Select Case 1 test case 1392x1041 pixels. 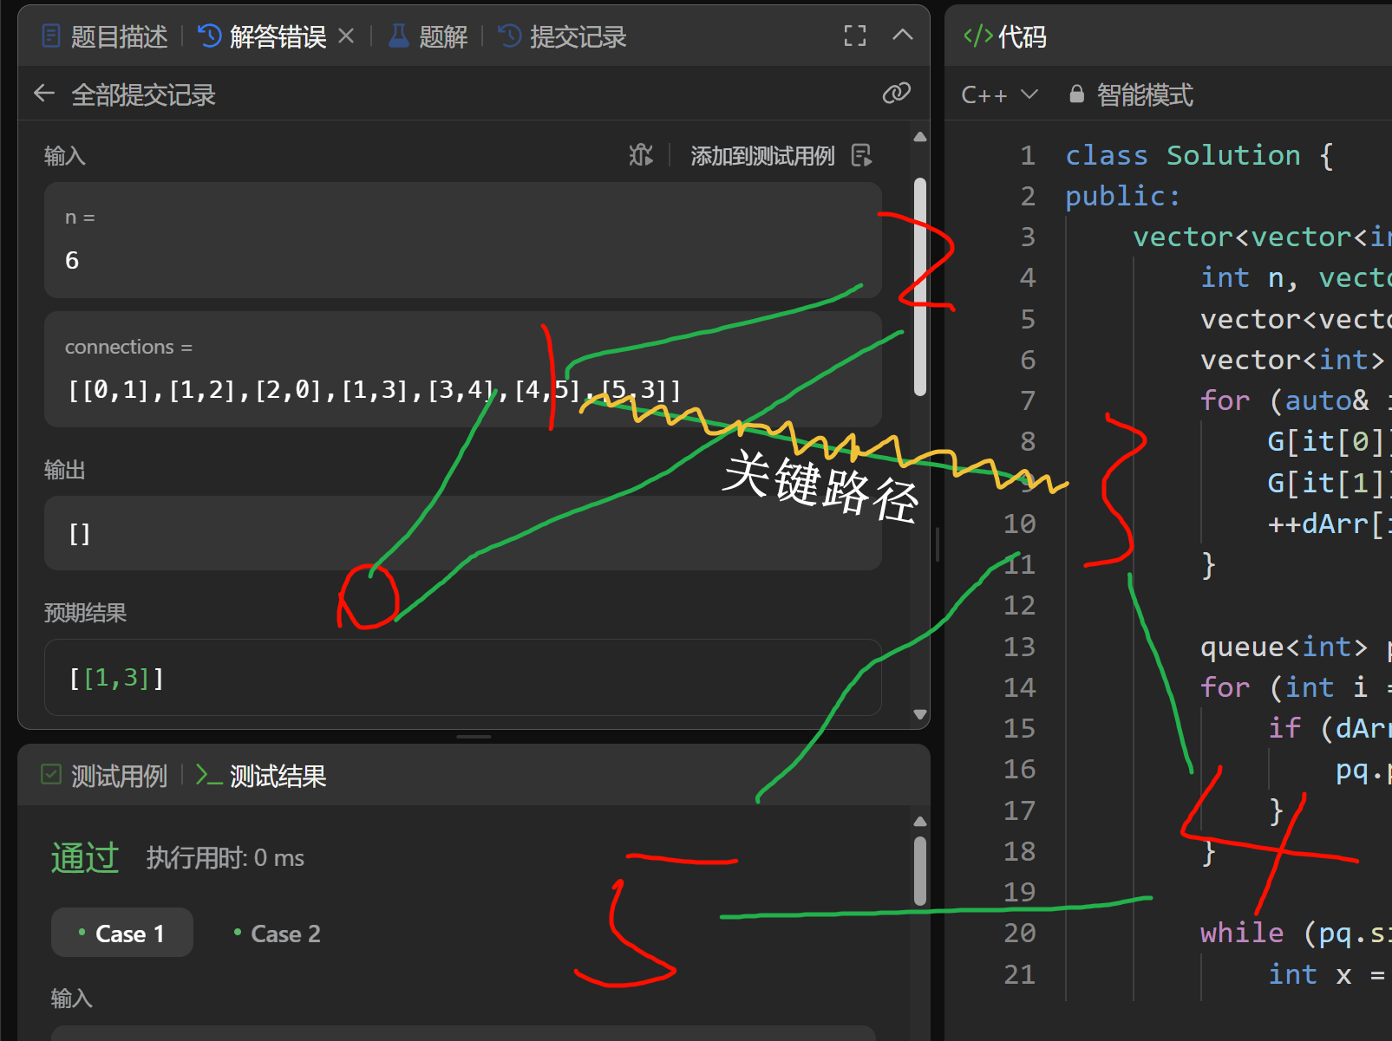tap(122, 934)
